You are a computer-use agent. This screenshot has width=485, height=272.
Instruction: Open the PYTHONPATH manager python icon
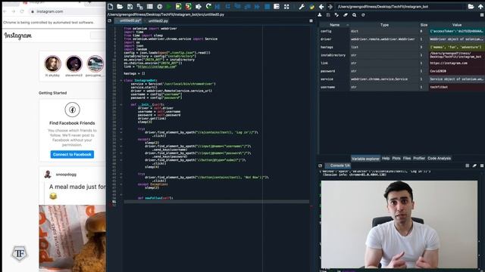tap(311, 7)
